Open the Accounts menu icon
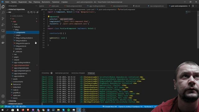 (x=3, y=96)
